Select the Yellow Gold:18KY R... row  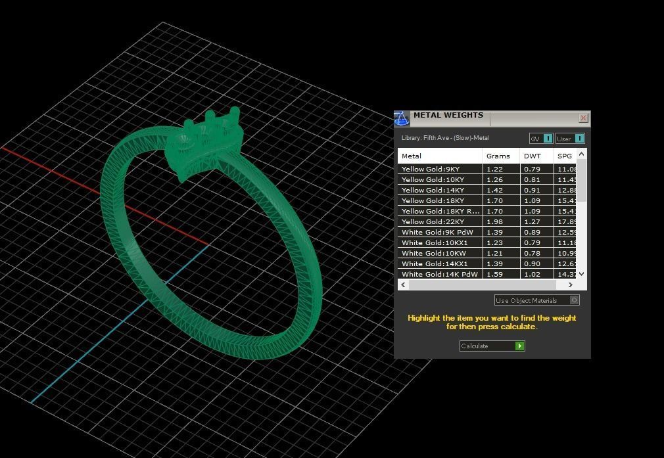pos(487,211)
